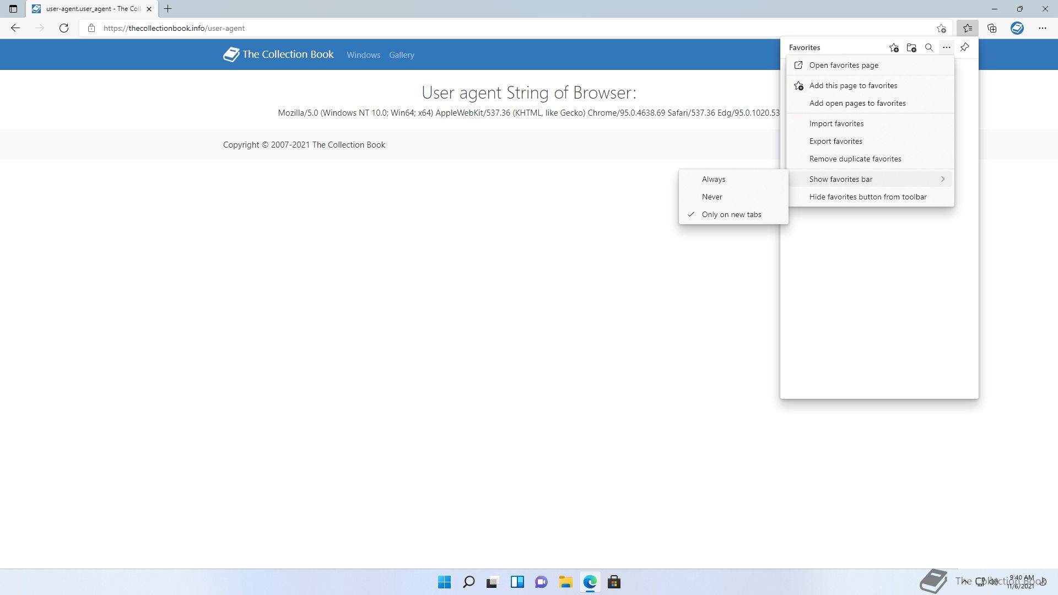1058x595 pixels.
Task: Click add-to-favorites star in address bar
Action: tap(941, 28)
